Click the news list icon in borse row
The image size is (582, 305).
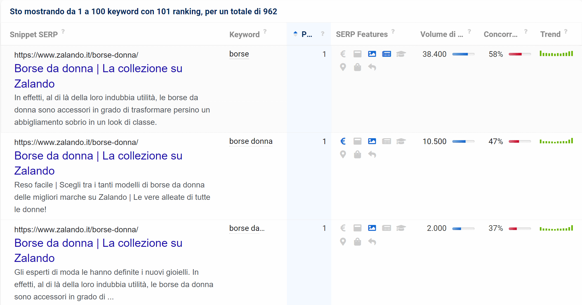[x=387, y=54]
